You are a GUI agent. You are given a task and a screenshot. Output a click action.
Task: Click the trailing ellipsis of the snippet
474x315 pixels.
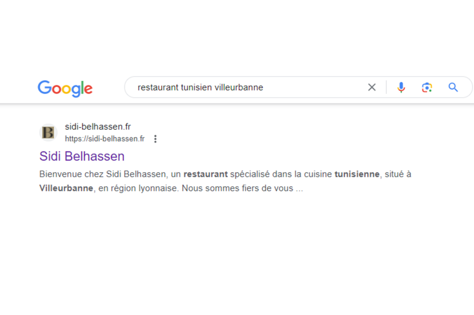[299, 189]
